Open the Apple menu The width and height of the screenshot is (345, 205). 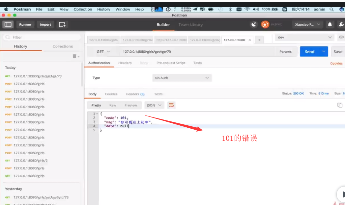click(6, 9)
